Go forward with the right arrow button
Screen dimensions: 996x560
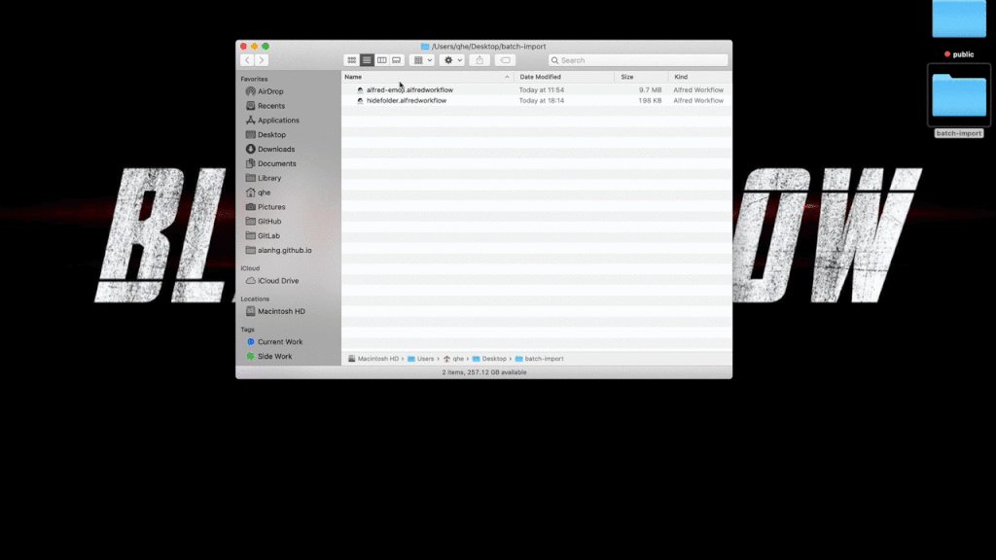click(x=261, y=60)
